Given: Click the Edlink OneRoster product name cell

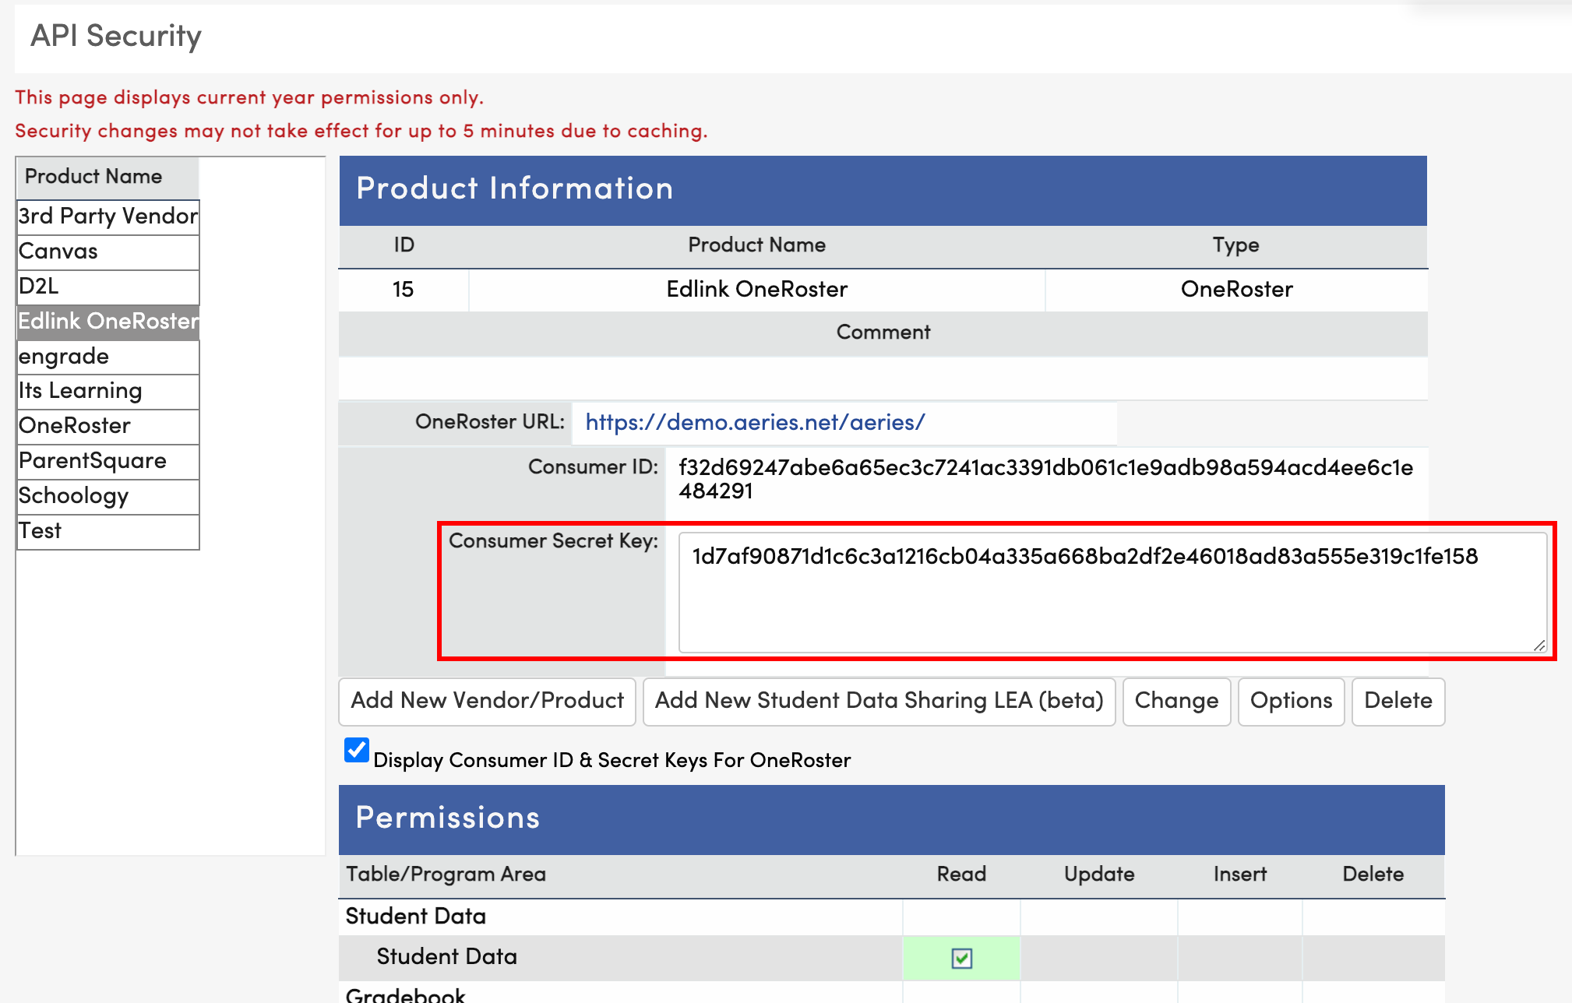Looking at the screenshot, I should pos(756,290).
